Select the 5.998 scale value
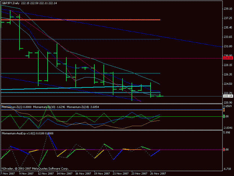Viewport: 234px width, 176px height. 227,132
